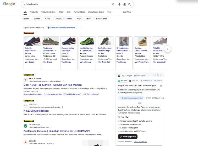The image size is (198, 146).
Task: Click the AI extension logo icon
Action: pyautogui.click(x=119, y=75)
